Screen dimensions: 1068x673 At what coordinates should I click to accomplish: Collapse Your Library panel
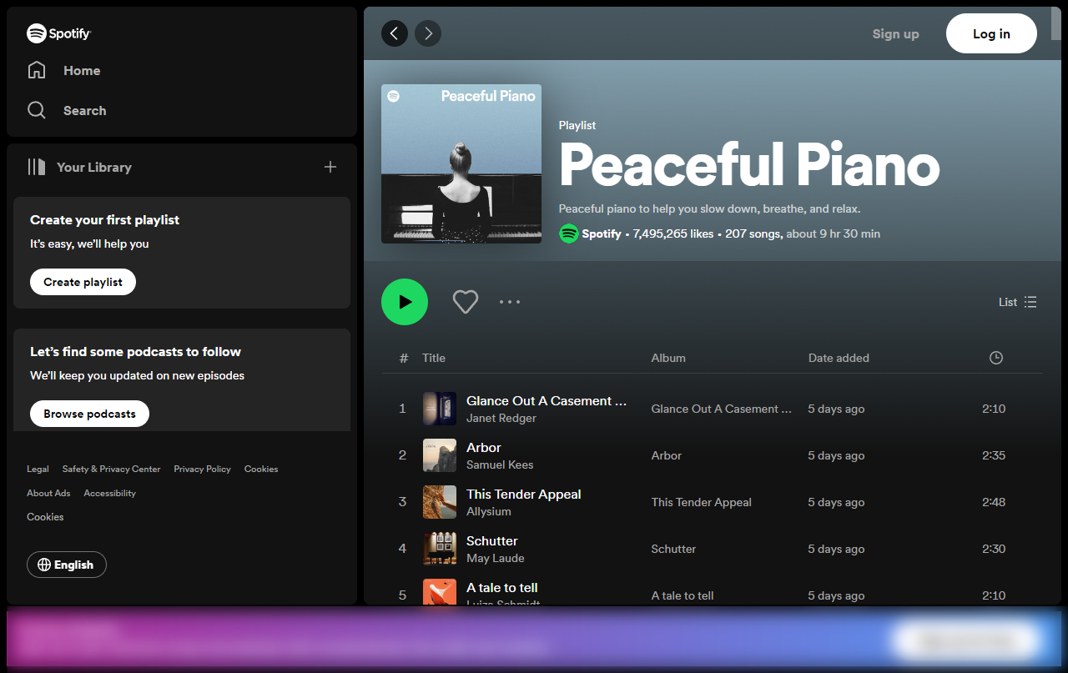[79, 167]
